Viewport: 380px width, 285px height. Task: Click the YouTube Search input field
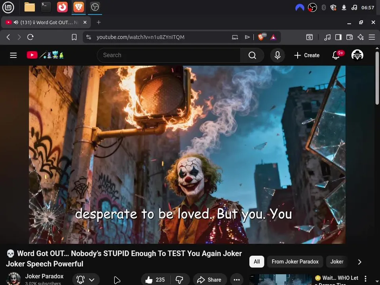point(169,55)
